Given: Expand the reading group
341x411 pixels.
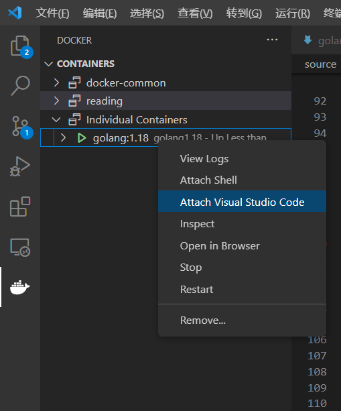Looking at the screenshot, I should point(56,101).
